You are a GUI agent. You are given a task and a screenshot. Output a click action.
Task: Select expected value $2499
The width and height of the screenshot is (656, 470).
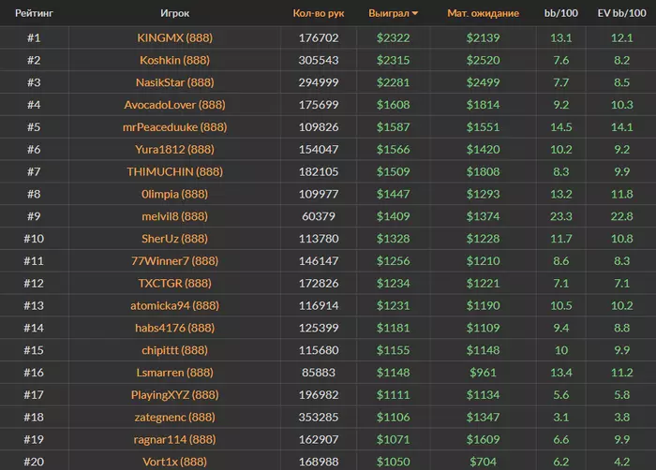click(x=483, y=82)
